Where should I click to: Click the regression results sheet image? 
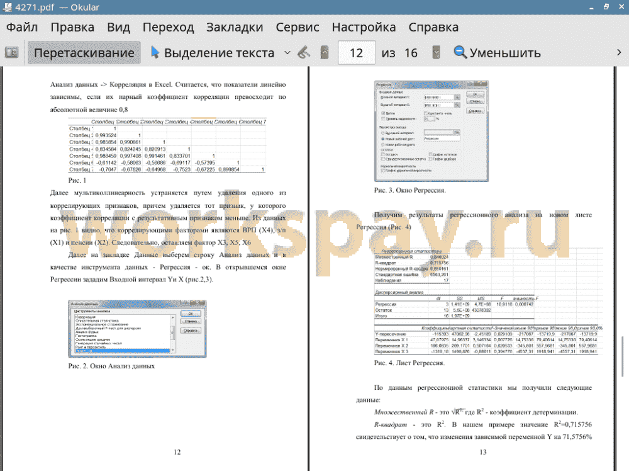[488, 301]
